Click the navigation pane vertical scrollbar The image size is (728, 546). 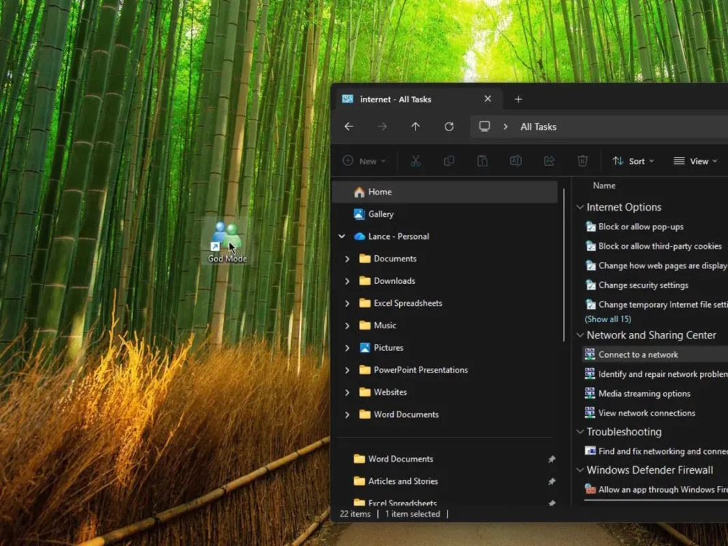[x=564, y=265]
